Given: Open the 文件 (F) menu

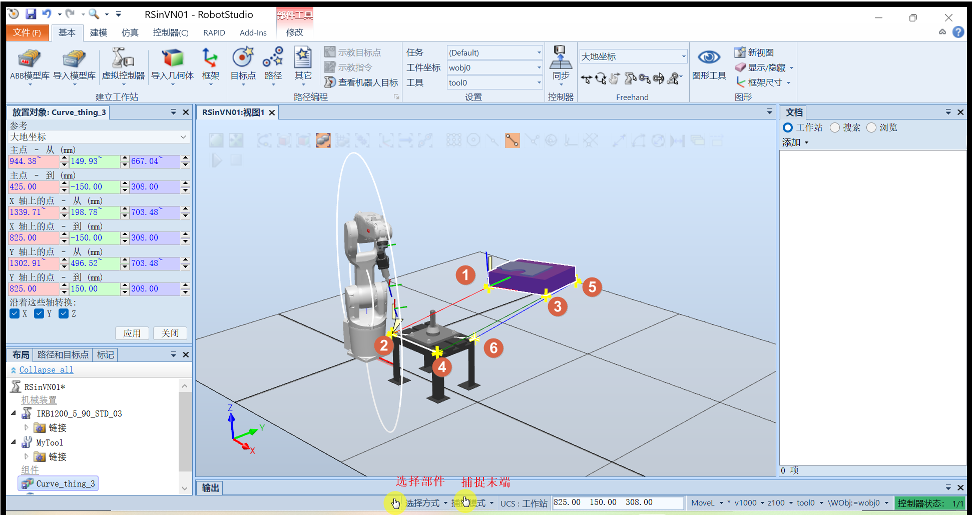Looking at the screenshot, I should pyautogui.click(x=27, y=32).
